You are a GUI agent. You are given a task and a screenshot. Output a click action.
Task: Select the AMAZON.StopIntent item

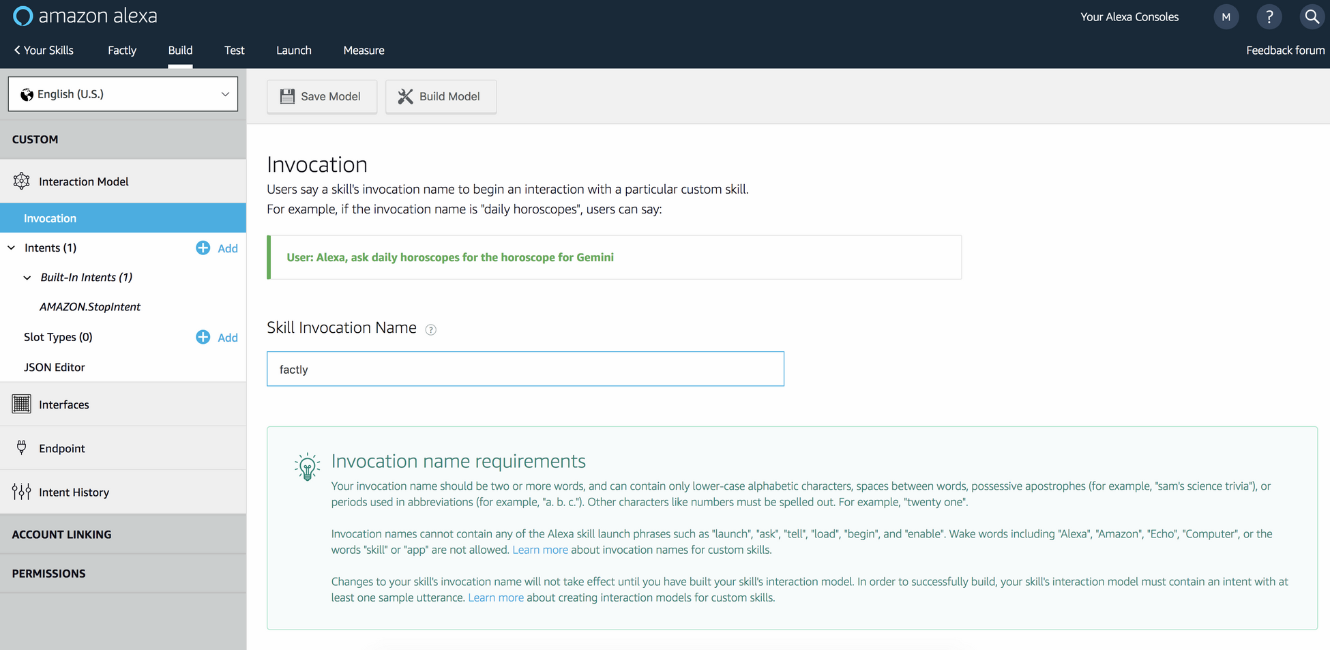point(90,307)
